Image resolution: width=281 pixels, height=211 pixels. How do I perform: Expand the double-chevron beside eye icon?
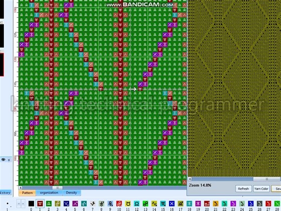tap(9, 160)
